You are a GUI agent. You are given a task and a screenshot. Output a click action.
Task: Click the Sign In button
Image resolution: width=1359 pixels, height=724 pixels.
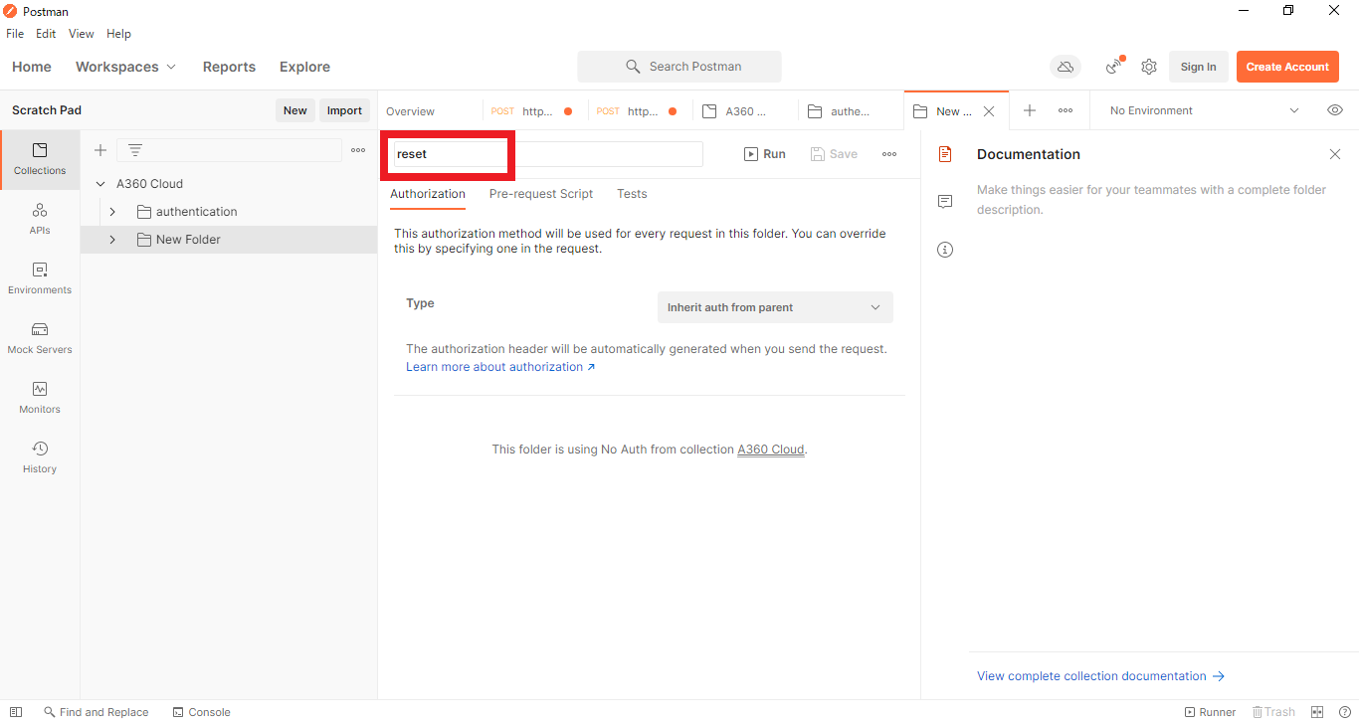click(1198, 67)
